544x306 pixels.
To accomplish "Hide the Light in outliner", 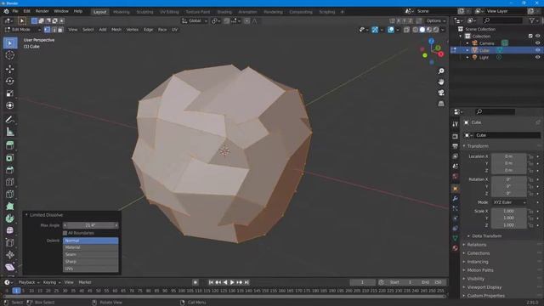I will [x=537, y=57].
